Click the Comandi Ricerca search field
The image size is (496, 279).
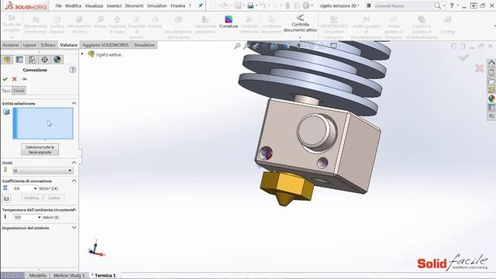(401, 5)
